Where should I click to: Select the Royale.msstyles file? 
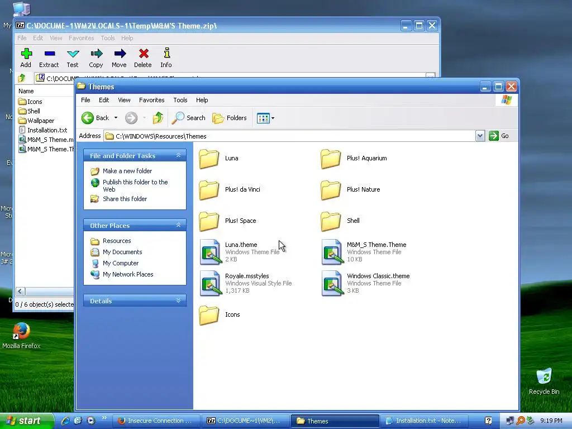coord(246,283)
